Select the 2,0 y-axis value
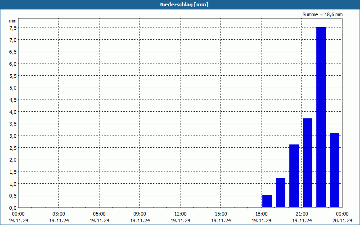The width and height of the screenshot is (360, 225). [x=13, y=160]
